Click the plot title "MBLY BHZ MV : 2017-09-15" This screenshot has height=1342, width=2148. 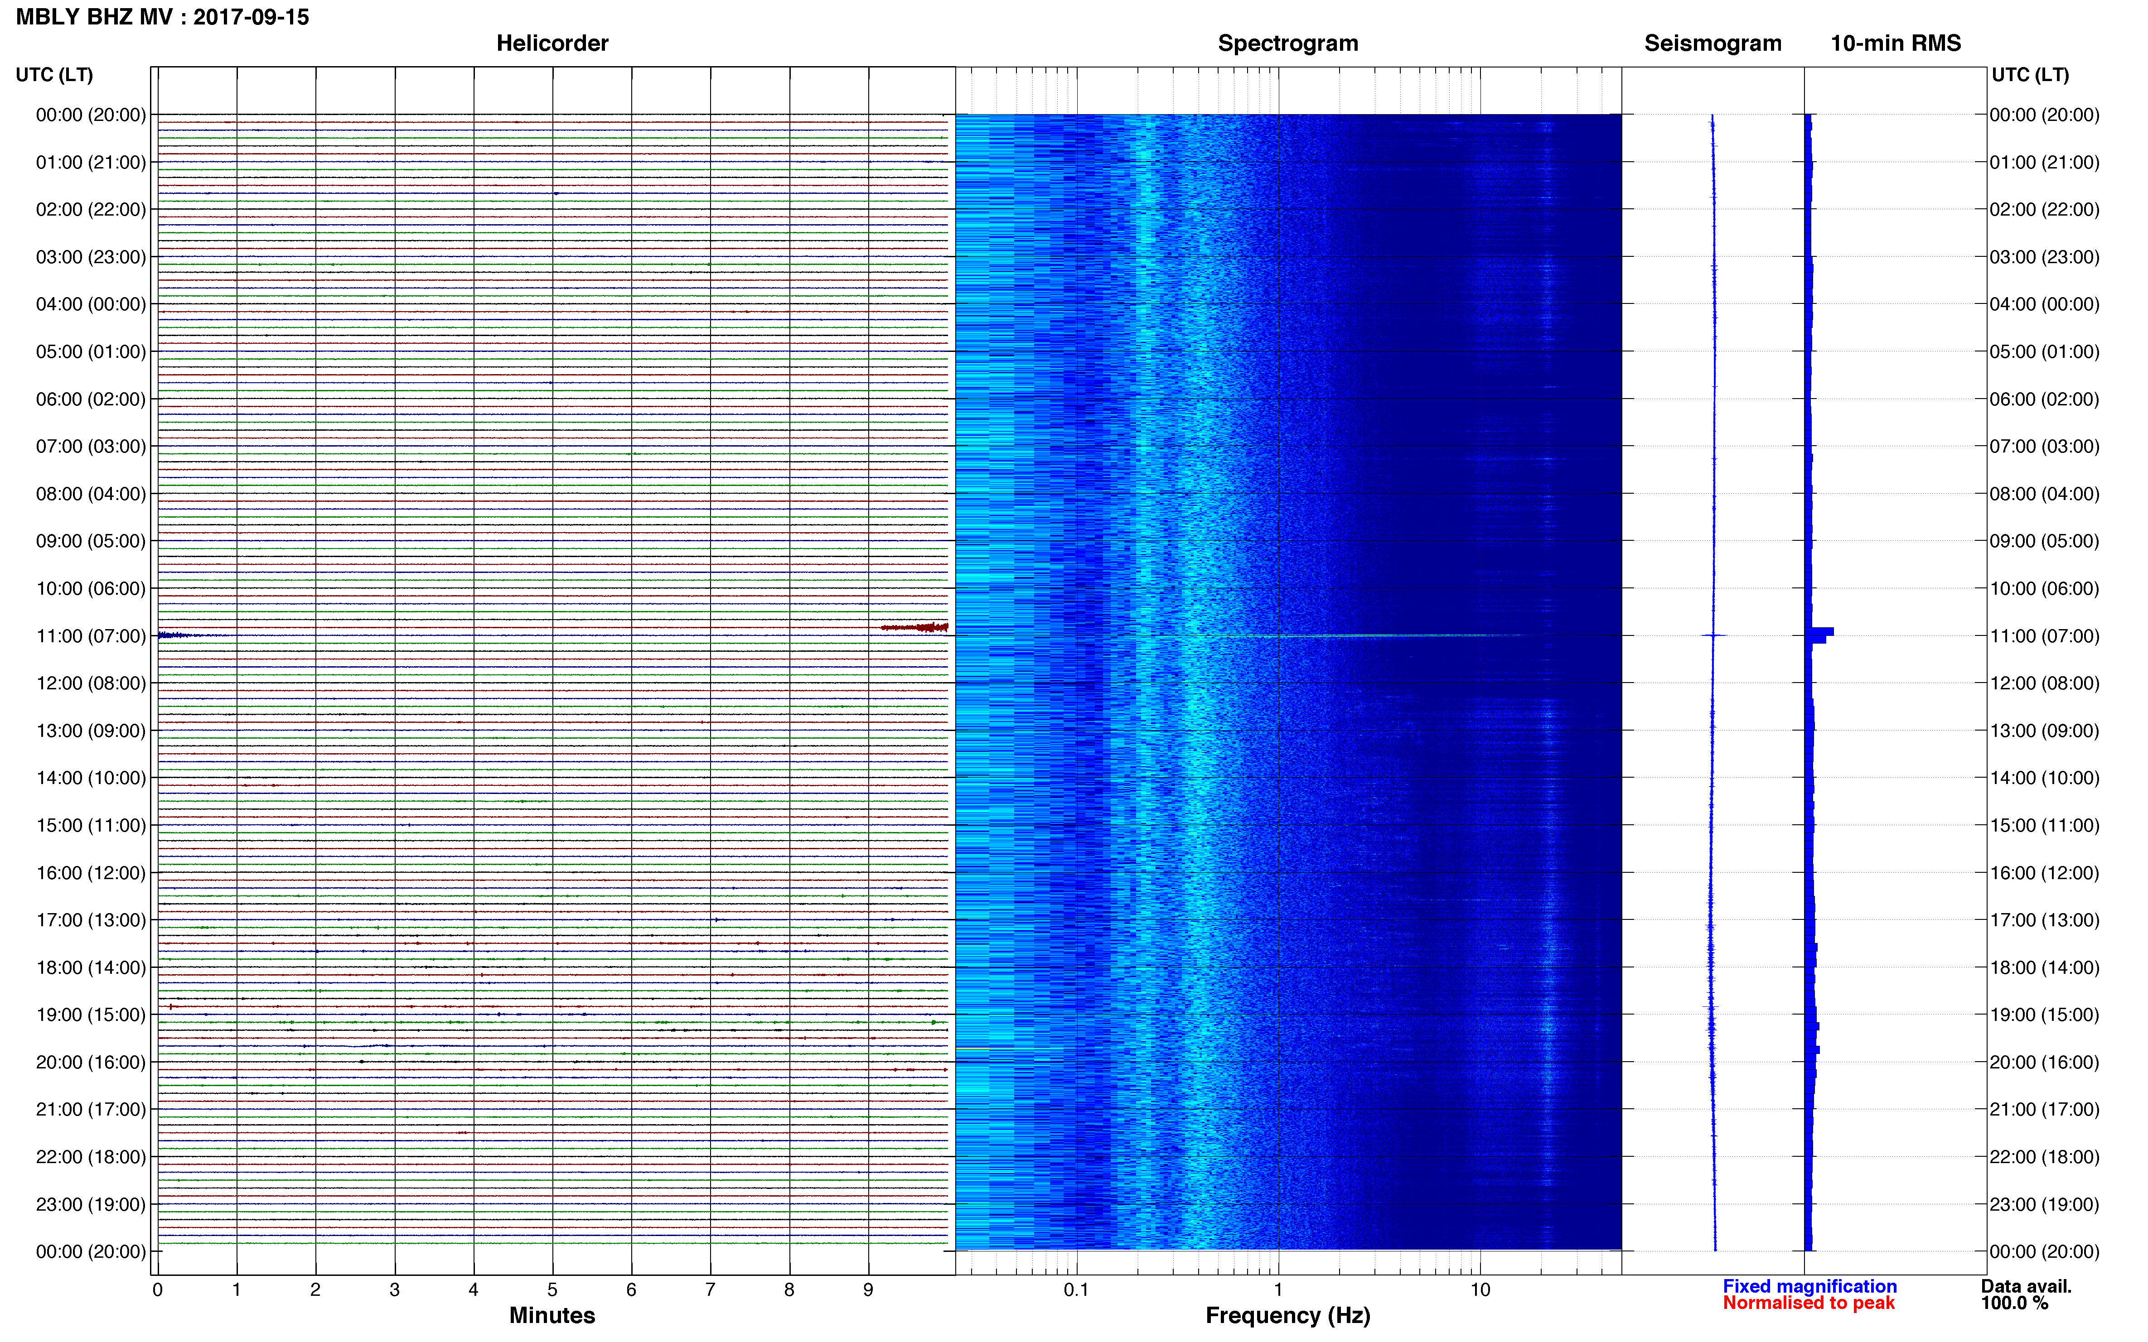[163, 17]
